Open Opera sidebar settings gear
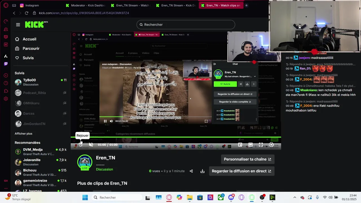Screen dimensions: 361x203 (6, 99)
